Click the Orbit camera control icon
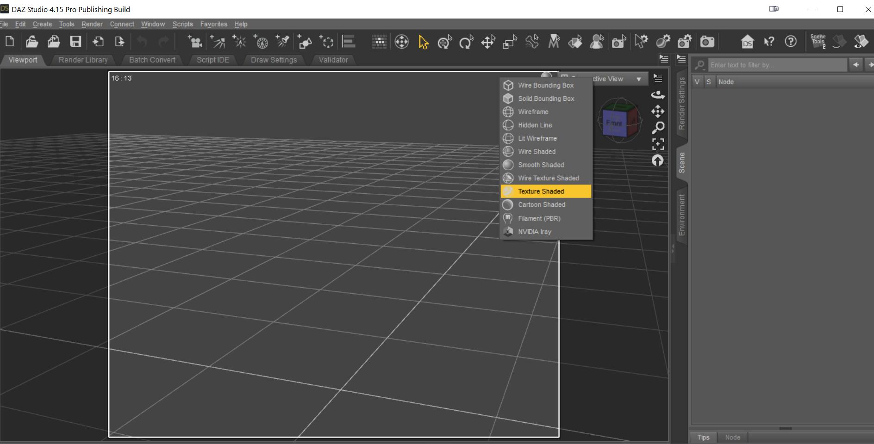The image size is (874, 444). pos(658,95)
